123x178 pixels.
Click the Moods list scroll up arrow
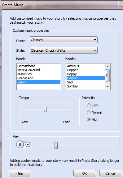pos(108,67)
